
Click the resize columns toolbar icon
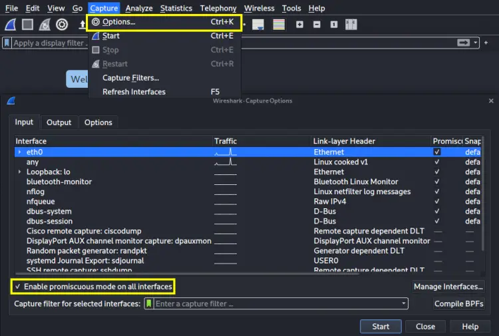point(351,25)
